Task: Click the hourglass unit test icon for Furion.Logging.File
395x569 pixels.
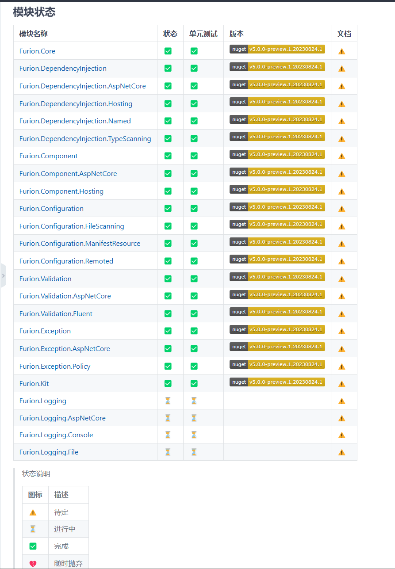Action: point(194,452)
